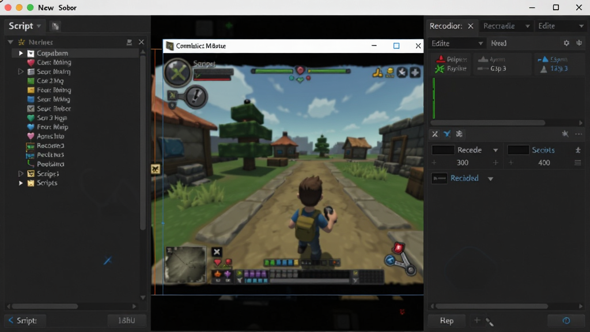Open the Recoded dropdown arrow
The image size is (590, 332).
point(490,179)
